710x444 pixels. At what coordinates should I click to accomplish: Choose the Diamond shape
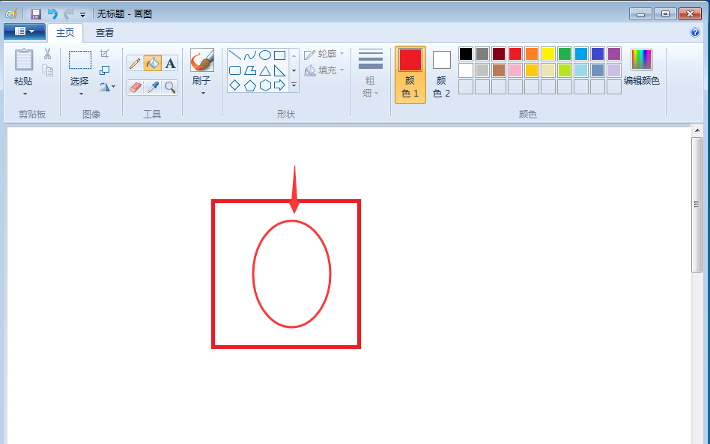[235, 85]
